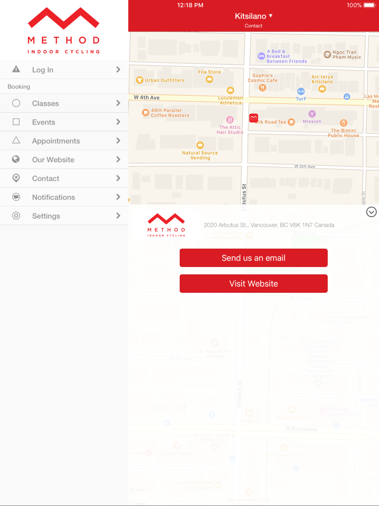The height and width of the screenshot is (506, 379).
Task: Tap the Settings gear icon
Action: pyautogui.click(x=16, y=215)
